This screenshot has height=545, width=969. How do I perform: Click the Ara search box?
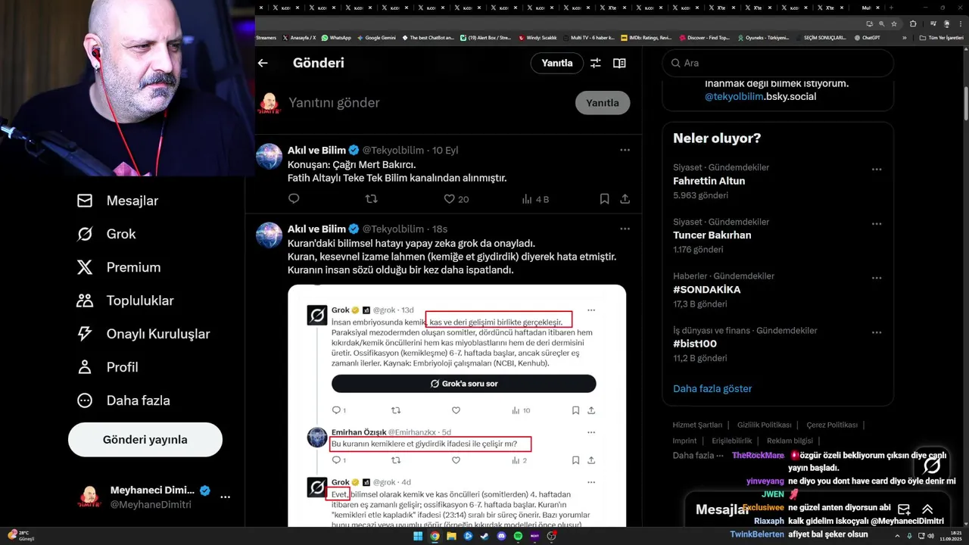coord(778,63)
